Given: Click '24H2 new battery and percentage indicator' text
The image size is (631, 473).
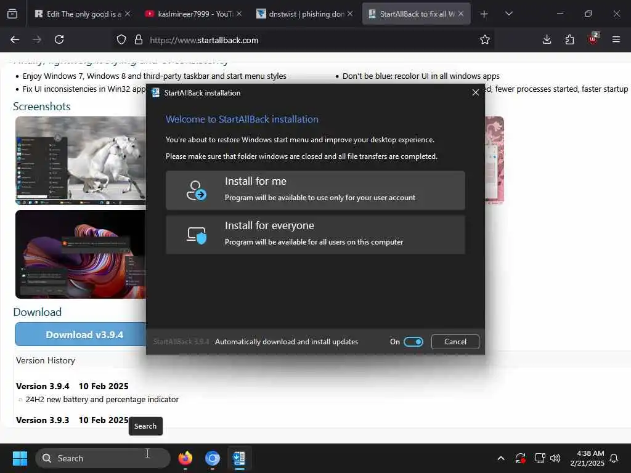Looking at the screenshot, I should click(102, 400).
